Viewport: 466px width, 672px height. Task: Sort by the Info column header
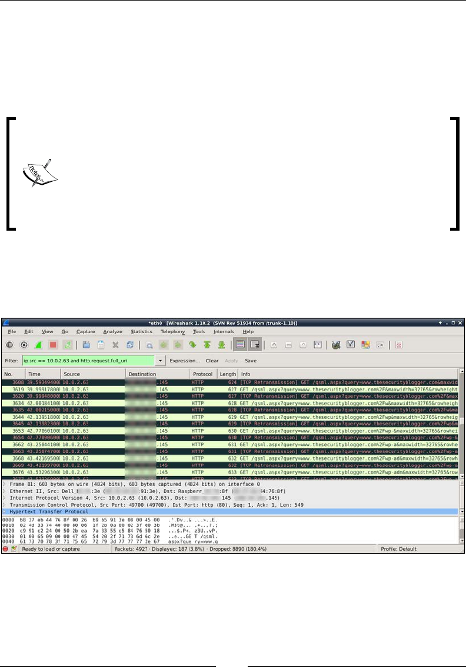(348, 374)
